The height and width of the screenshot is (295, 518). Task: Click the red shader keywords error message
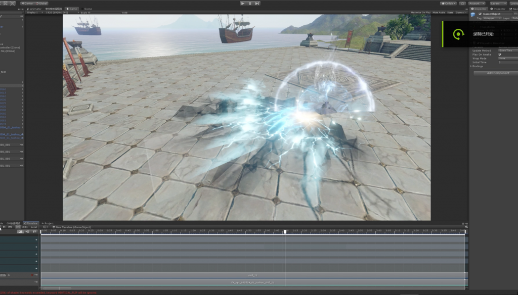click(x=49, y=292)
